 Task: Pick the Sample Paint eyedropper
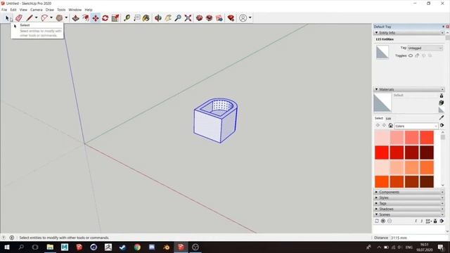(442, 117)
